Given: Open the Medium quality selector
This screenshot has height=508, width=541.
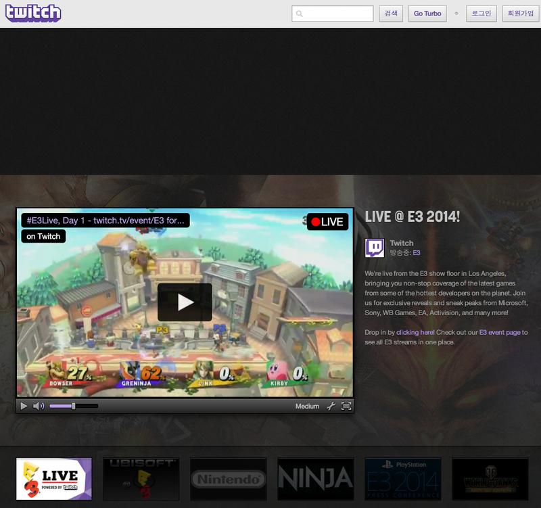Looking at the screenshot, I should (x=307, y=407).
